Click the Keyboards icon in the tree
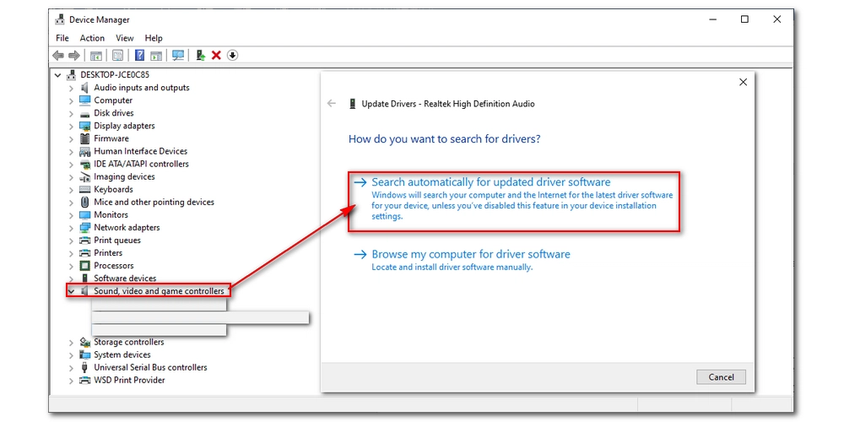 84,189
